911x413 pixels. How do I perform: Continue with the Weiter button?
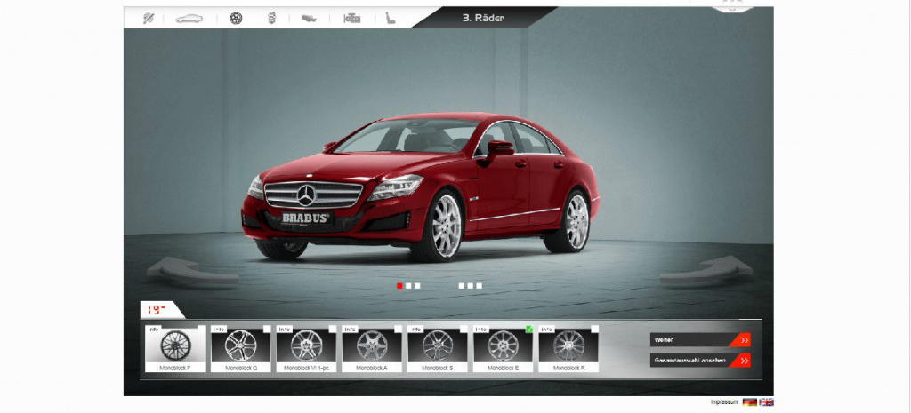700,340
